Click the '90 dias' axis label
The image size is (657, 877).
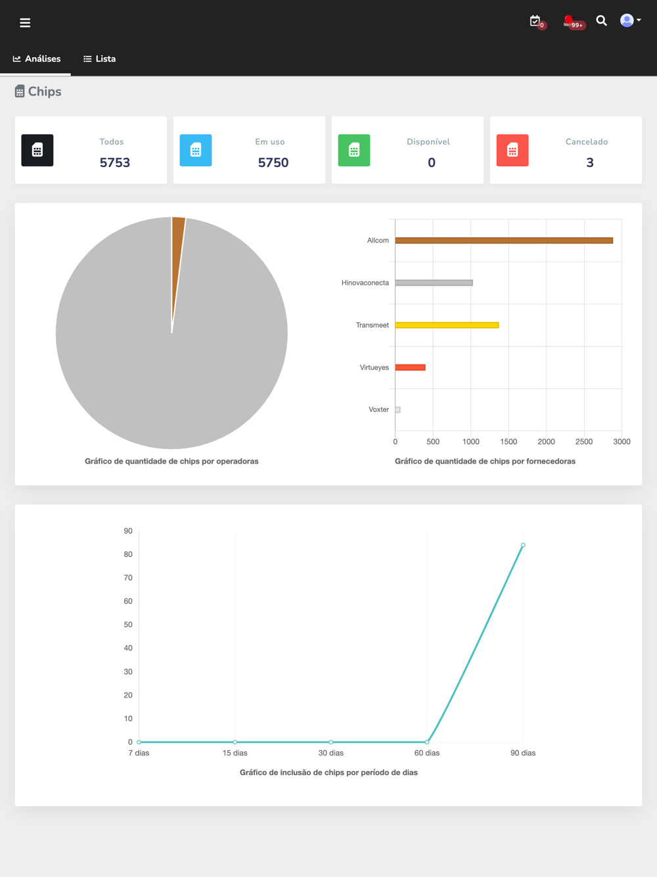coord(523,753)
